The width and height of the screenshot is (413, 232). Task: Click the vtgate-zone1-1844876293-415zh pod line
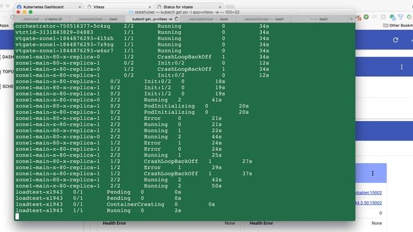click(142, 39)
